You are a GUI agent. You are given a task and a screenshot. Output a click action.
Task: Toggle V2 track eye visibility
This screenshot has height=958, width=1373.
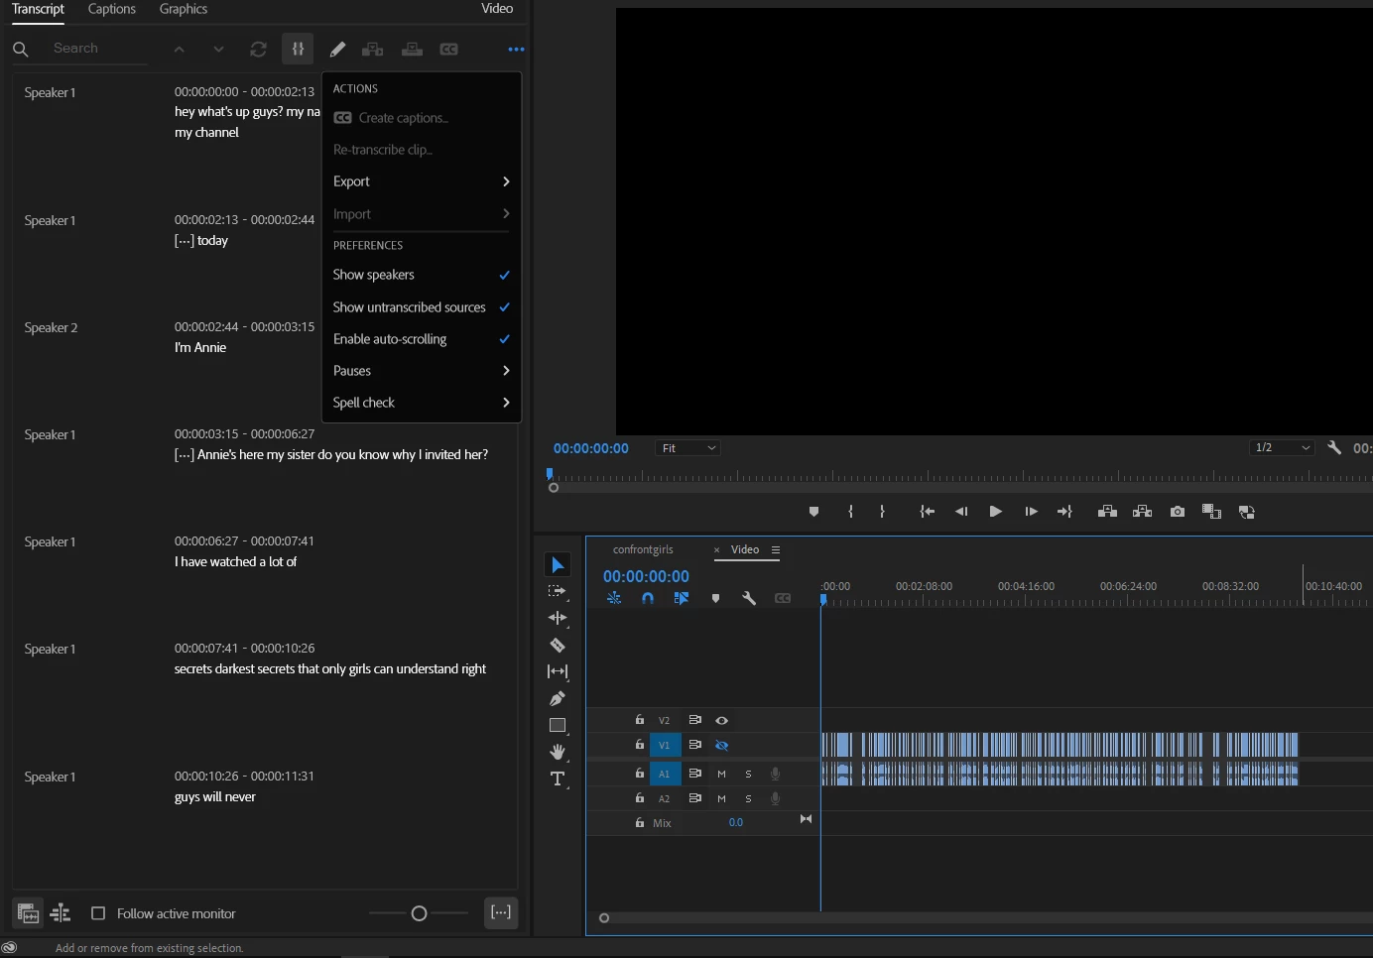722,720
